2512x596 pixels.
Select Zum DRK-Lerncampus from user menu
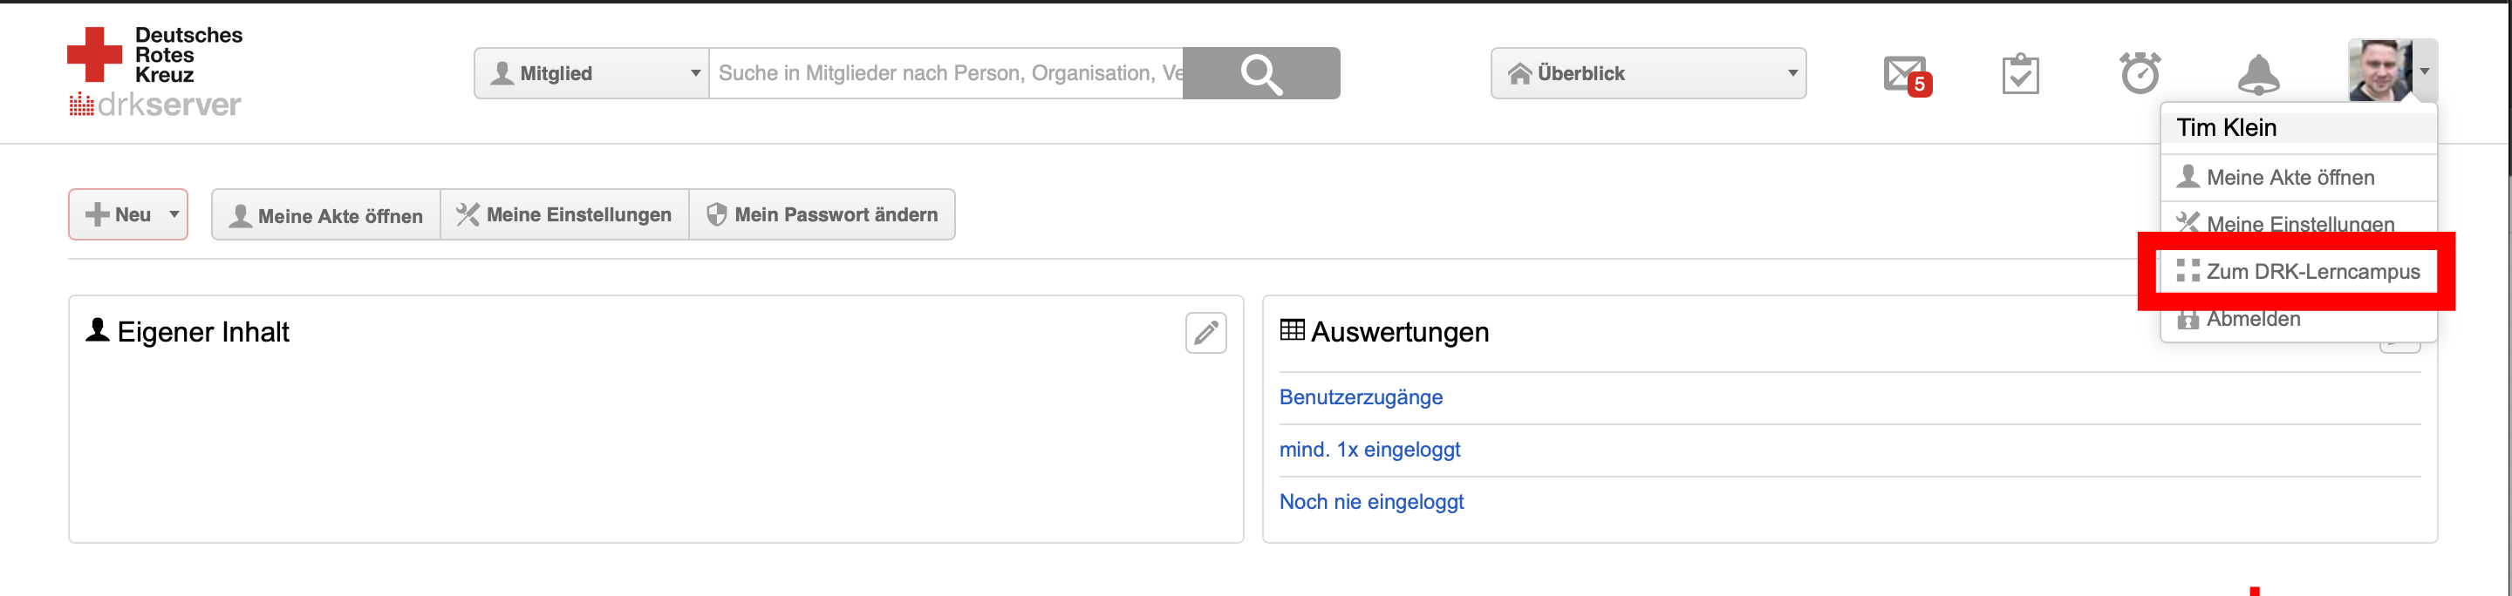point(2311,272)
